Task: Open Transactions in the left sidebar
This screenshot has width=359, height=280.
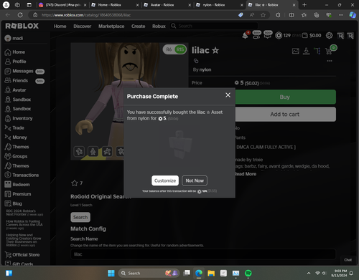Action: pyautogui.click(x=22, y=175)
